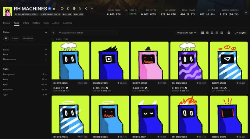Click the account icon on RH BTC #6980 price

pyautogui.click(x=186, y=88)
